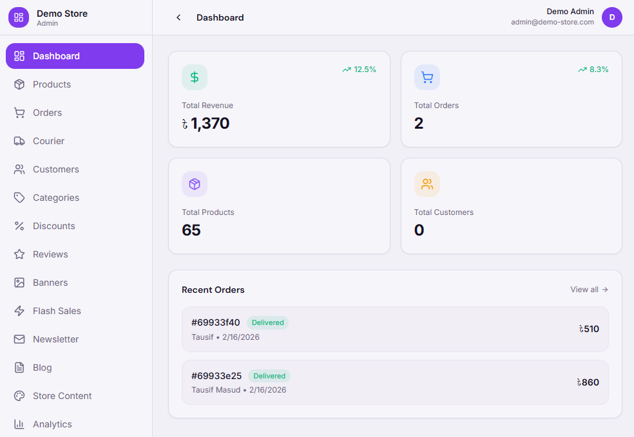Click the Demo Admin avatar badge

click(611, 17)
